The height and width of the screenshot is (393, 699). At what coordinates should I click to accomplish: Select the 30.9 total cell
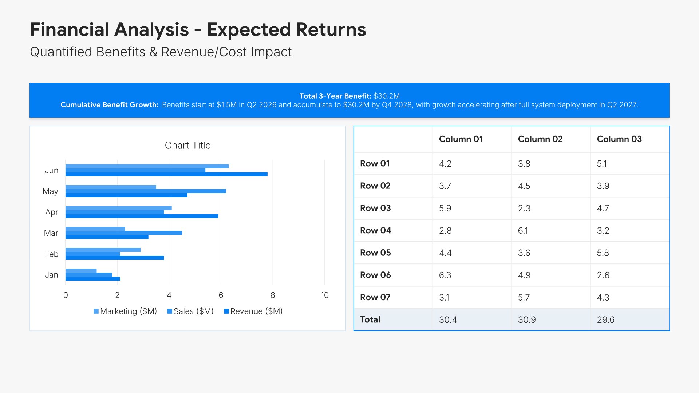pyautogui.click(x=527, y=320)
